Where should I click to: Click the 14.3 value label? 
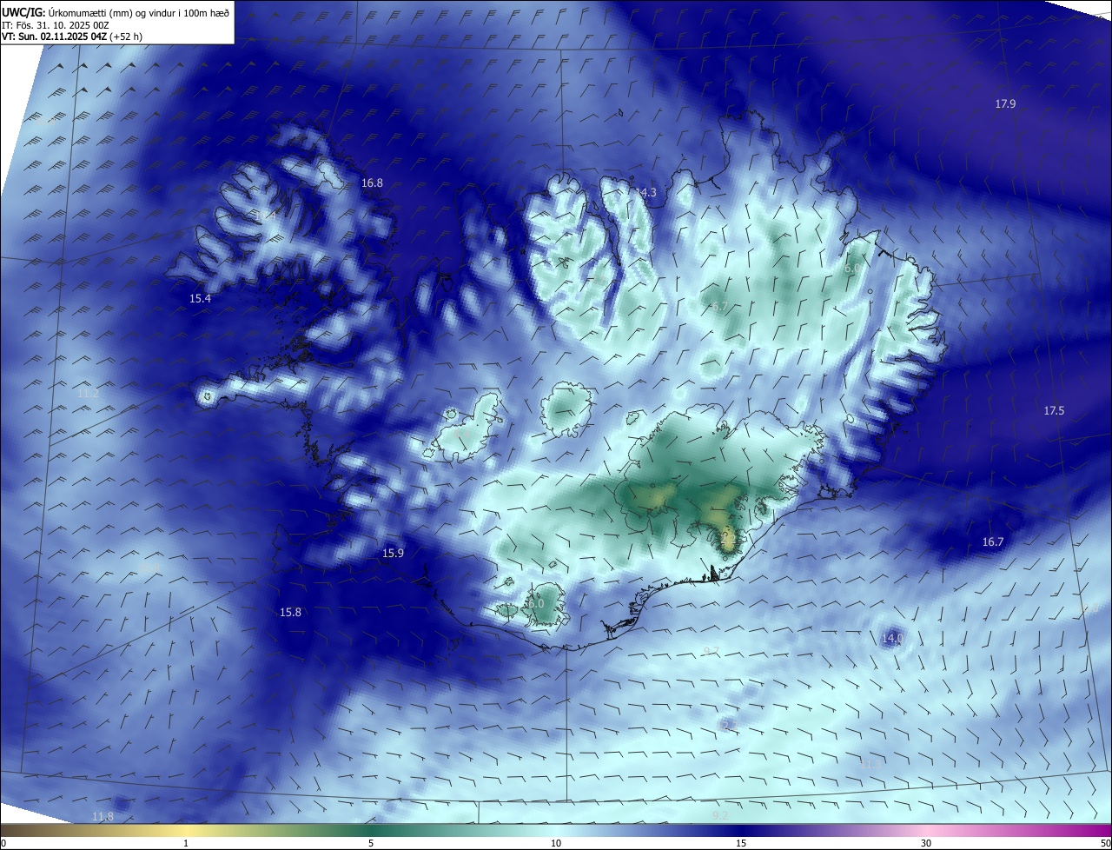pos(645,192)
